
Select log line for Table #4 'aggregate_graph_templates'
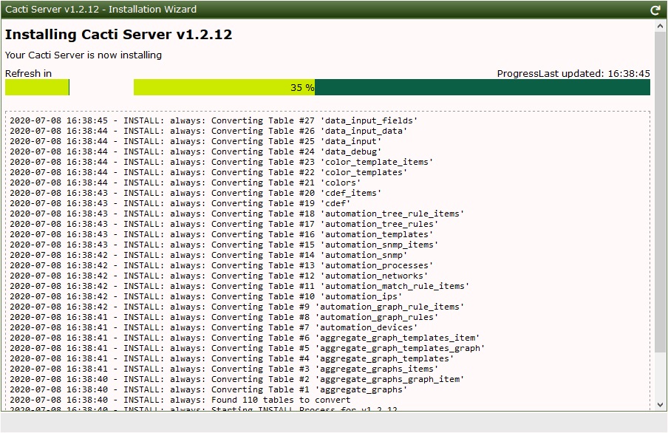[232, 358]
